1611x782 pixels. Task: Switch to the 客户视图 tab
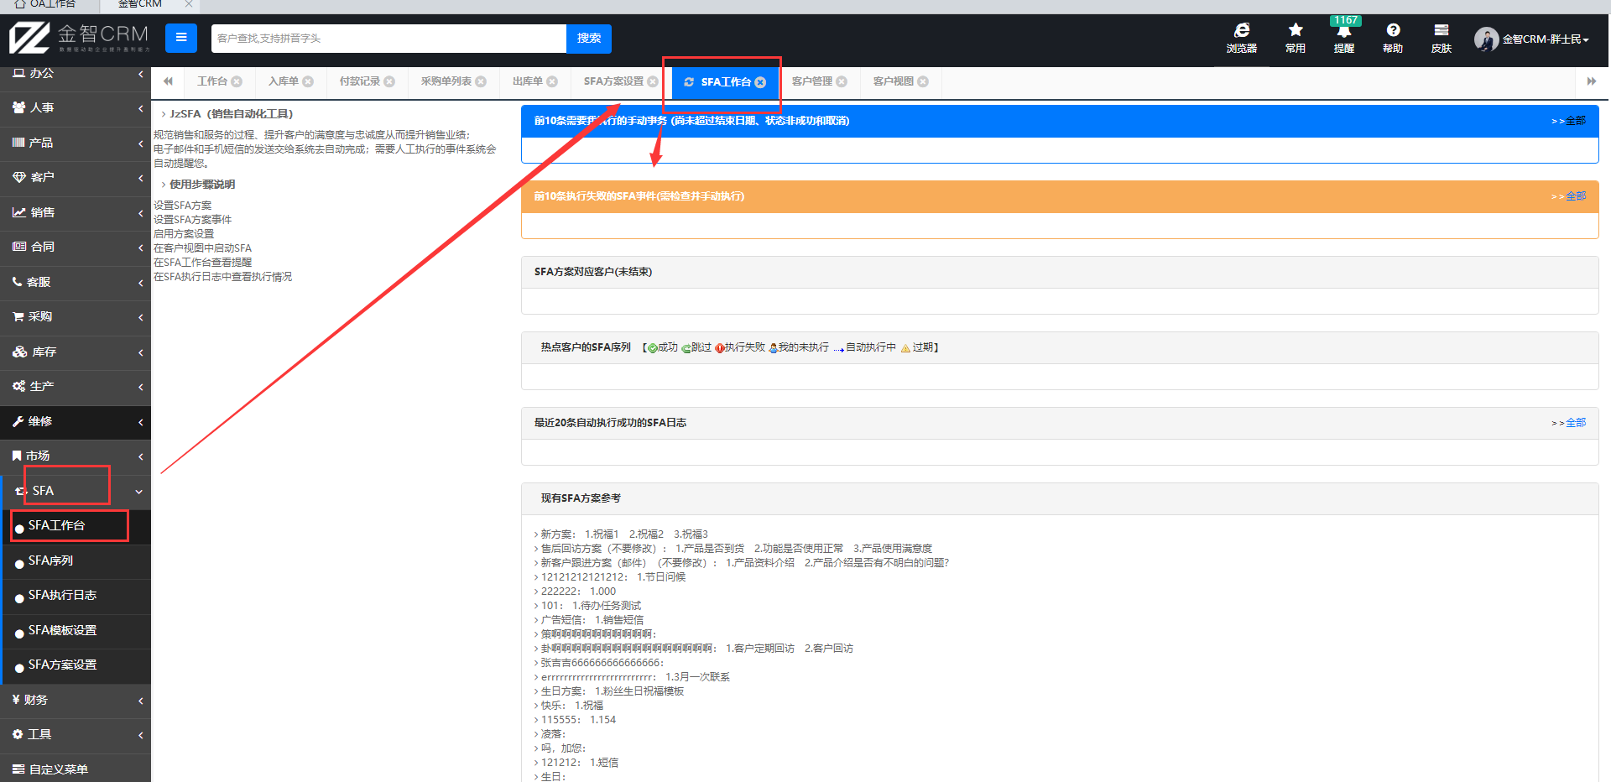pyautogui.click(x=894, y=81)
